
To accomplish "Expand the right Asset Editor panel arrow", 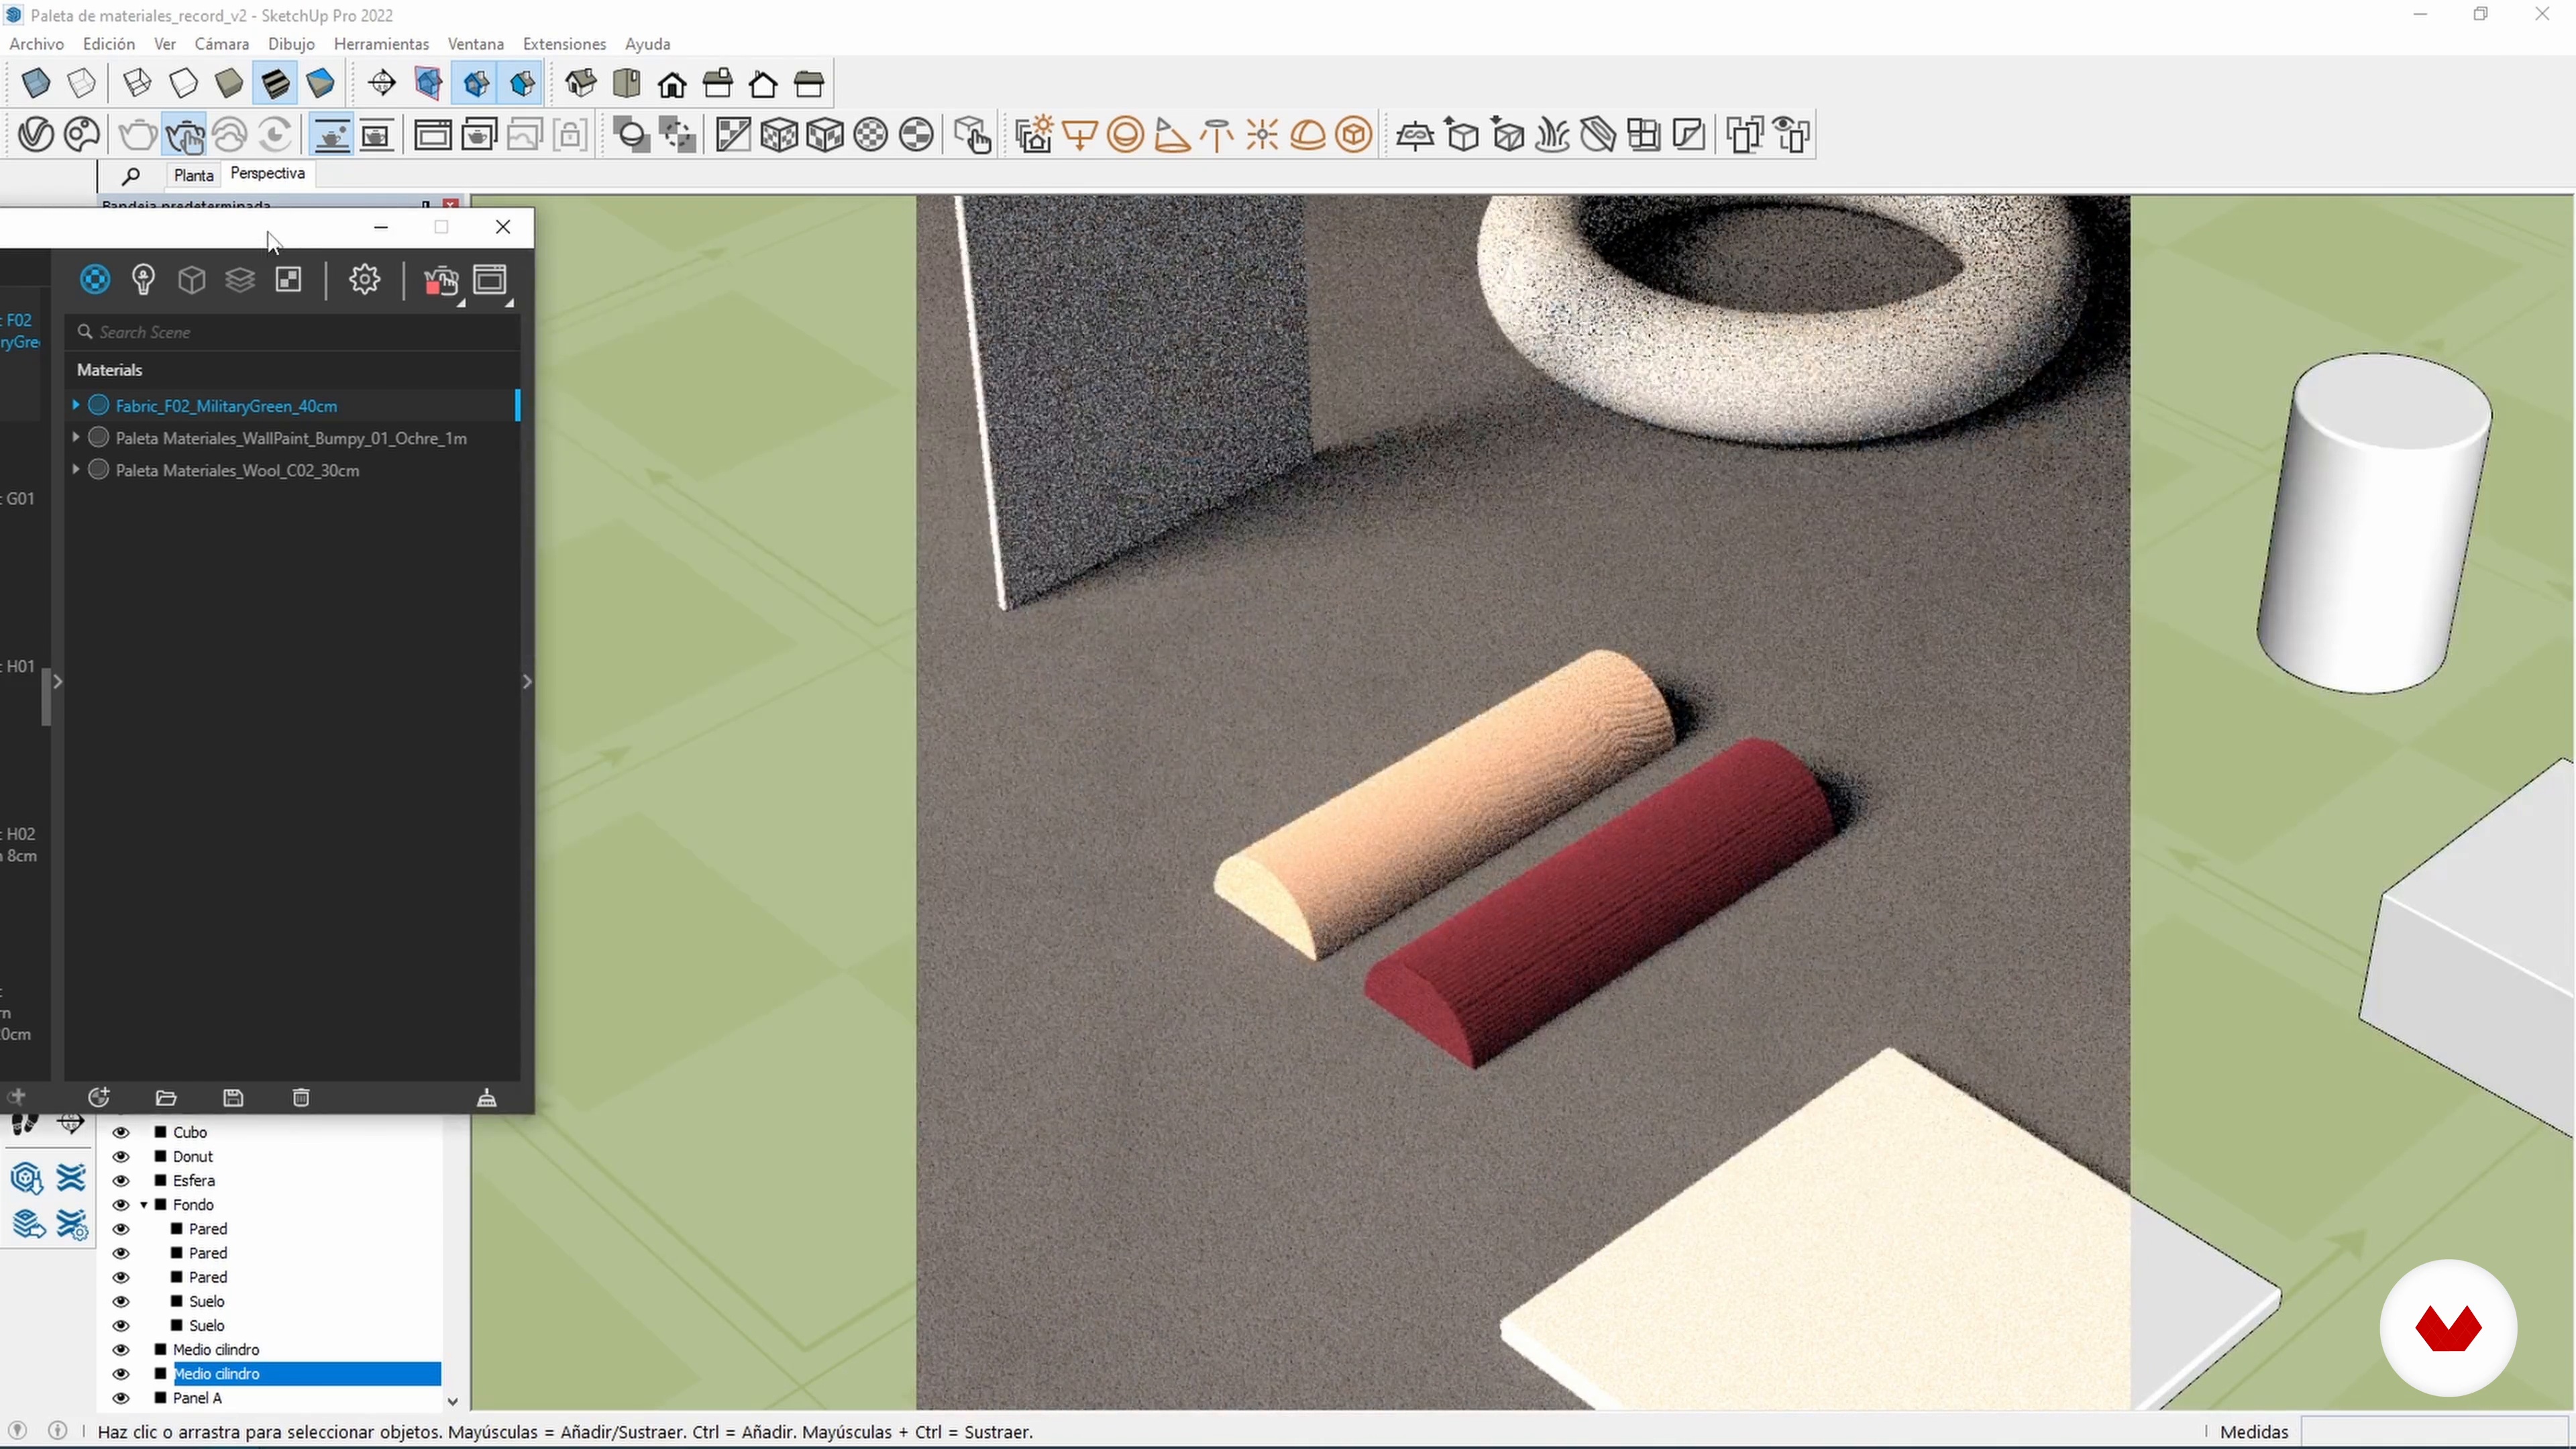I will [527, 681].
